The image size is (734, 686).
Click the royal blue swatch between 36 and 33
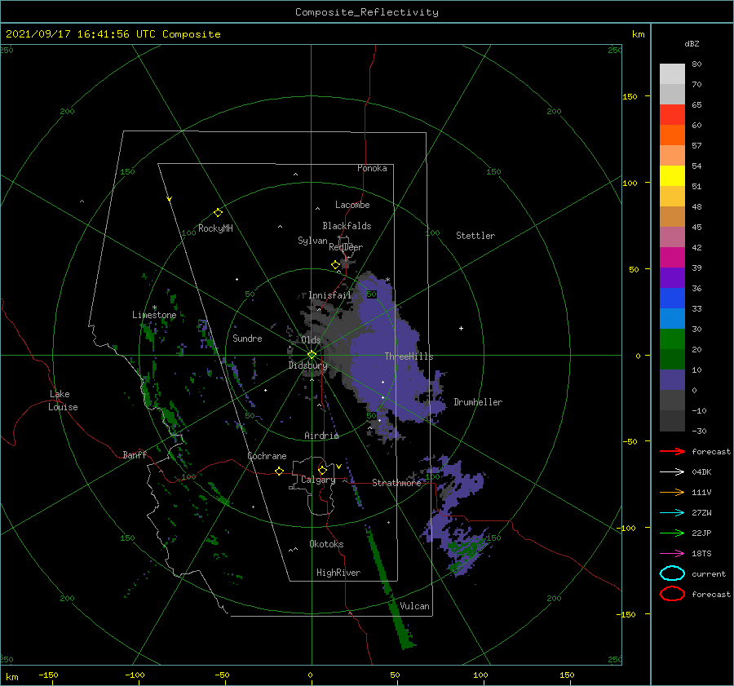click(x=672, y=298)
